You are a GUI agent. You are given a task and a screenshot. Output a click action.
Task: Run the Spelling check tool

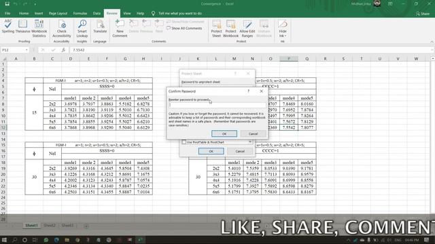tap(8, 26)
